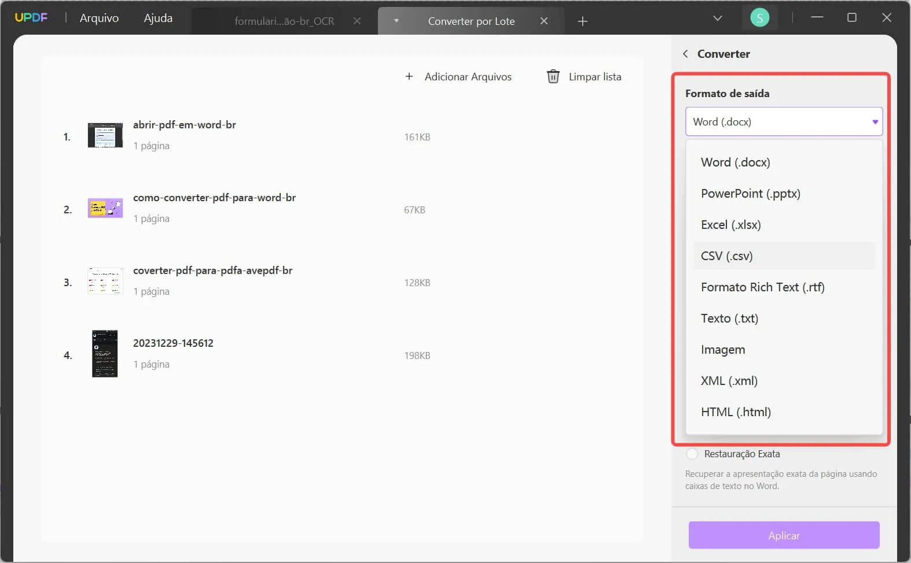Image resolution: width=911 pixels, height=563 pixels.
Task: Select thumbnail of coverter-pdf-para-pdfa-avepdf-br
Action: [105, 281]
